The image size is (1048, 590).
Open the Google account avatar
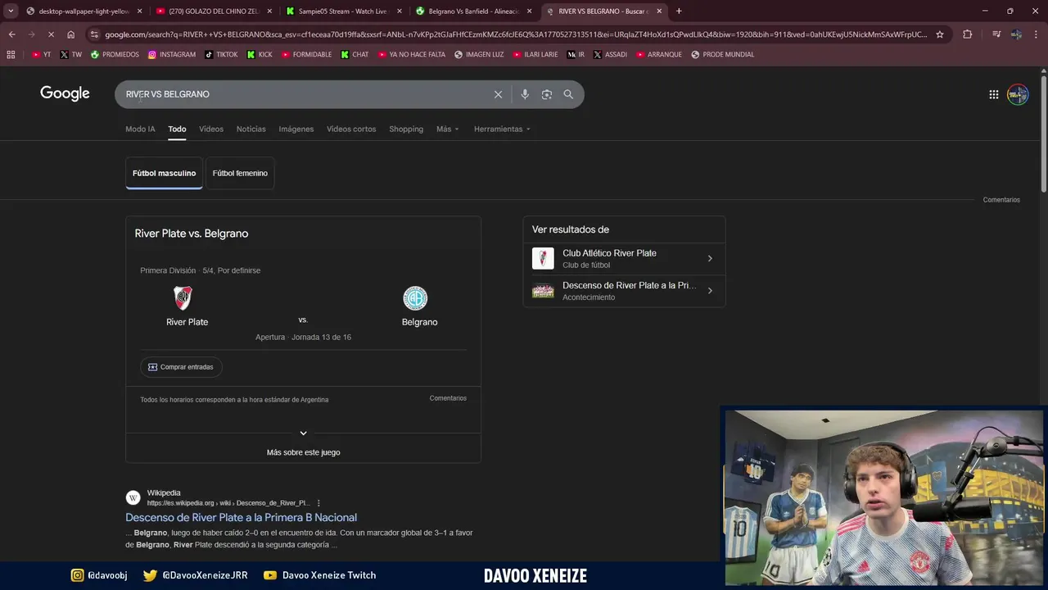(1018, 94)
